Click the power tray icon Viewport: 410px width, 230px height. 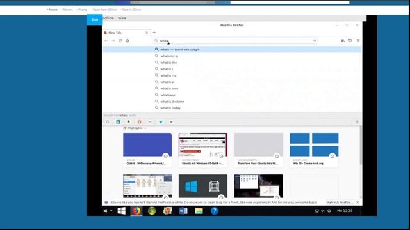tap(329, 211)
